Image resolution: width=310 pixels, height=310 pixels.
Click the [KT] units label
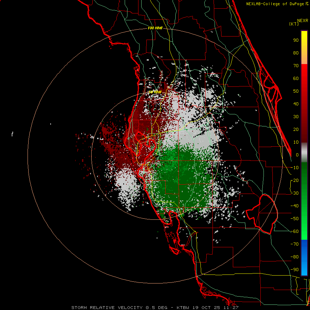(294, 24)
